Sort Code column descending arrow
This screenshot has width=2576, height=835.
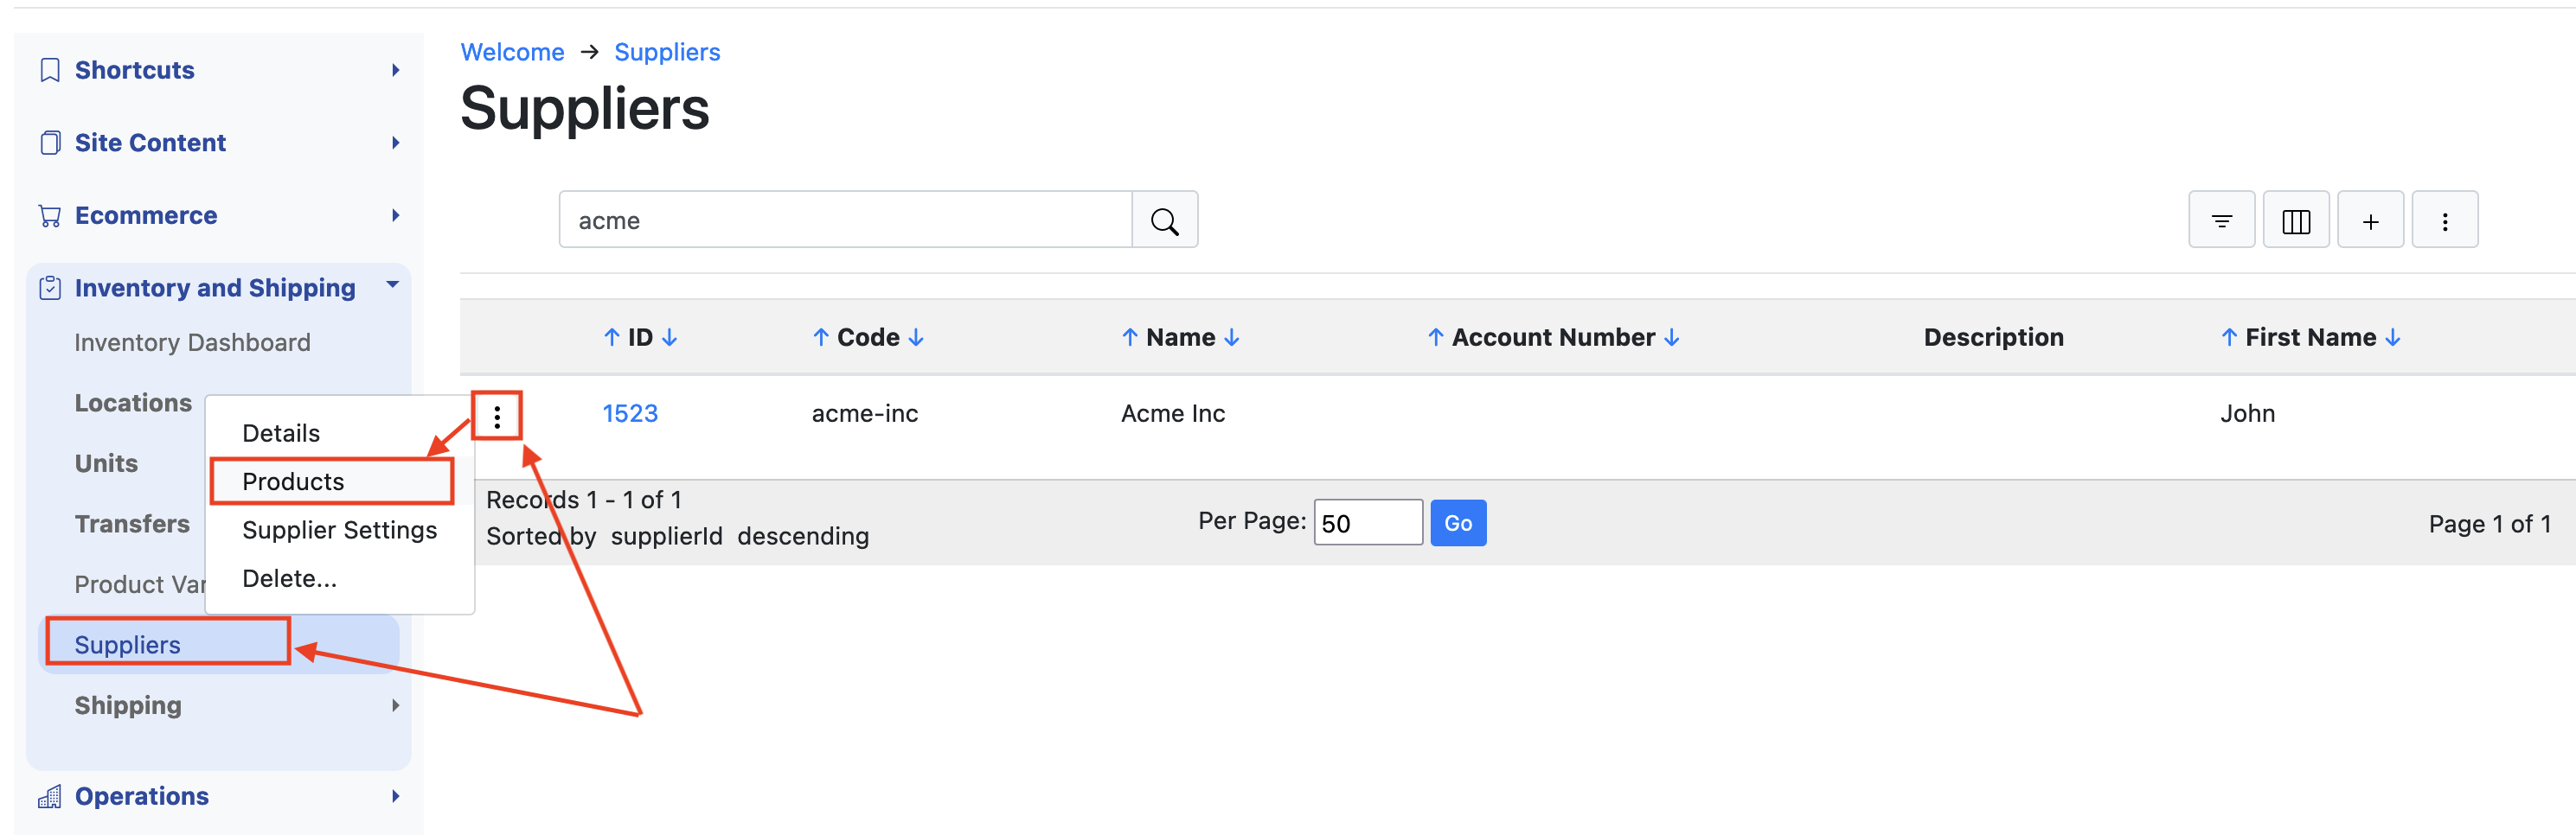(x=916, y=338)
